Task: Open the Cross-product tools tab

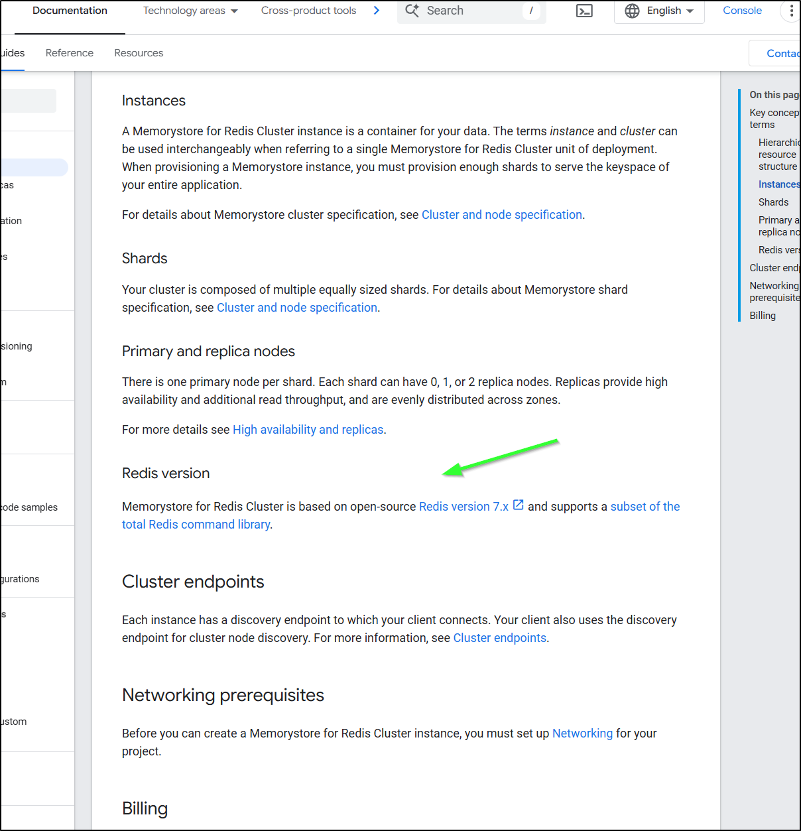Action: pos(308,11)
